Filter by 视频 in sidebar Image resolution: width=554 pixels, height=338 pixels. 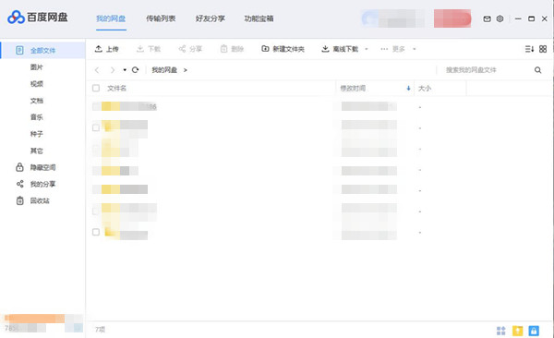[x=36, y=84]
